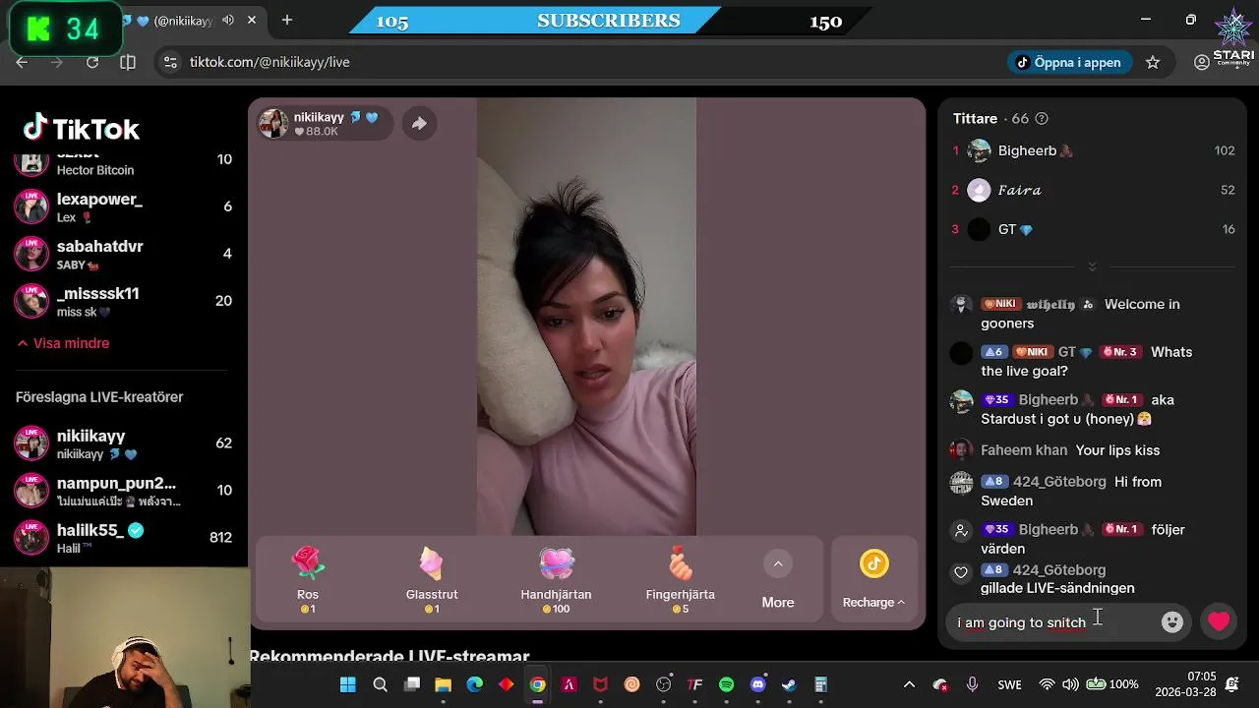Collapse list with Visa mindre
Viewport: 1259px width, 708px height.
(x=63, y=343)
